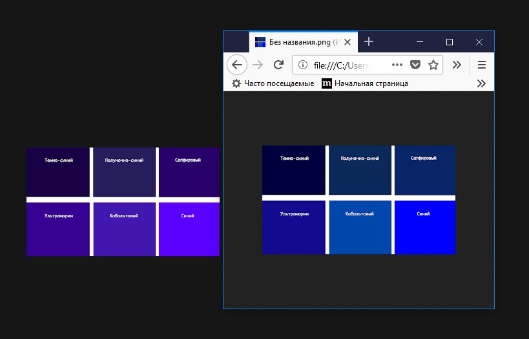Save page to Pocket icon
Screen dimensions: 529x339
click(x=415, y=65)
